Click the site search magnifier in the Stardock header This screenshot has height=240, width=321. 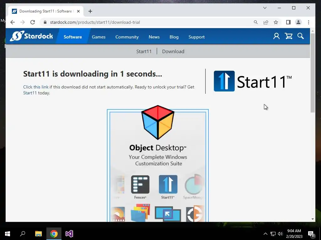[301, 36]
